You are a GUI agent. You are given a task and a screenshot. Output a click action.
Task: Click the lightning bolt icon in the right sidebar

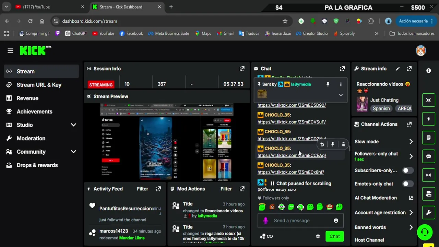[x=429, y=119]
